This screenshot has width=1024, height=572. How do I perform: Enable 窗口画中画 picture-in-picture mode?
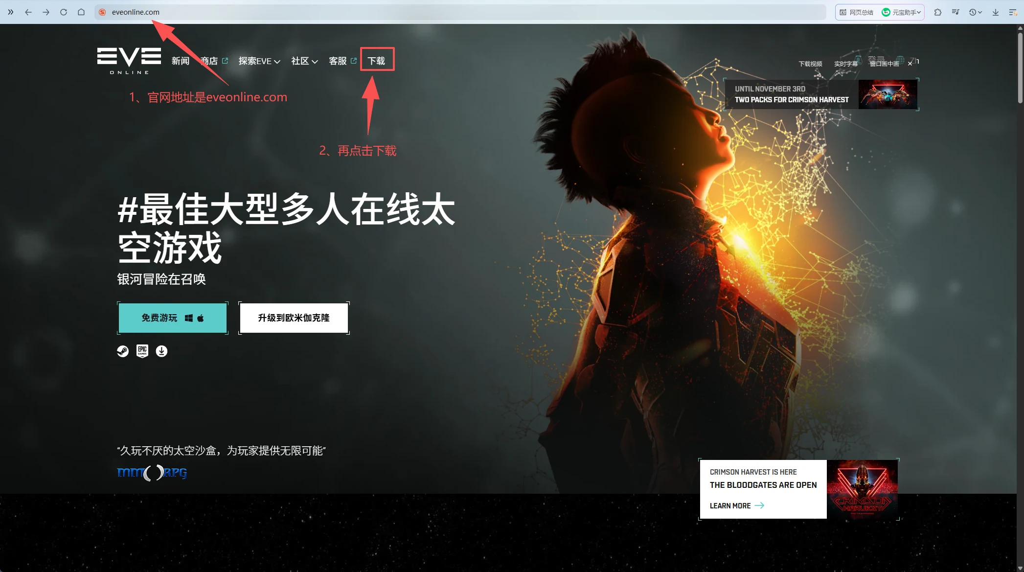[885, 64]
